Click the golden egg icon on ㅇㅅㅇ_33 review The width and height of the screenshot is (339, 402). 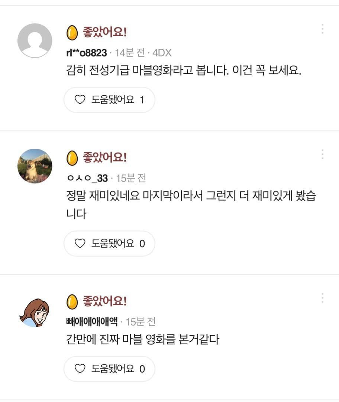click(x=72, y=158)
